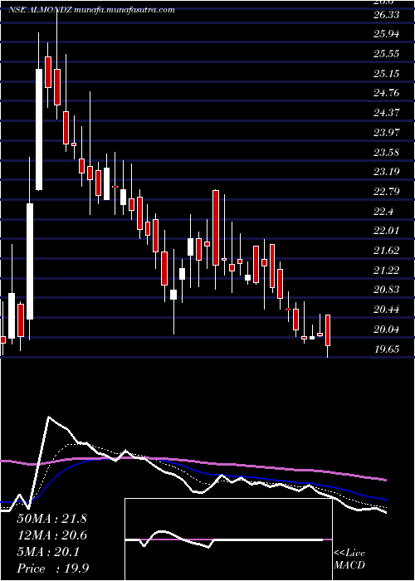Screen dimensions: 415x581
Task: Select the 25.15 price axis label
Action: click(386, 73)
